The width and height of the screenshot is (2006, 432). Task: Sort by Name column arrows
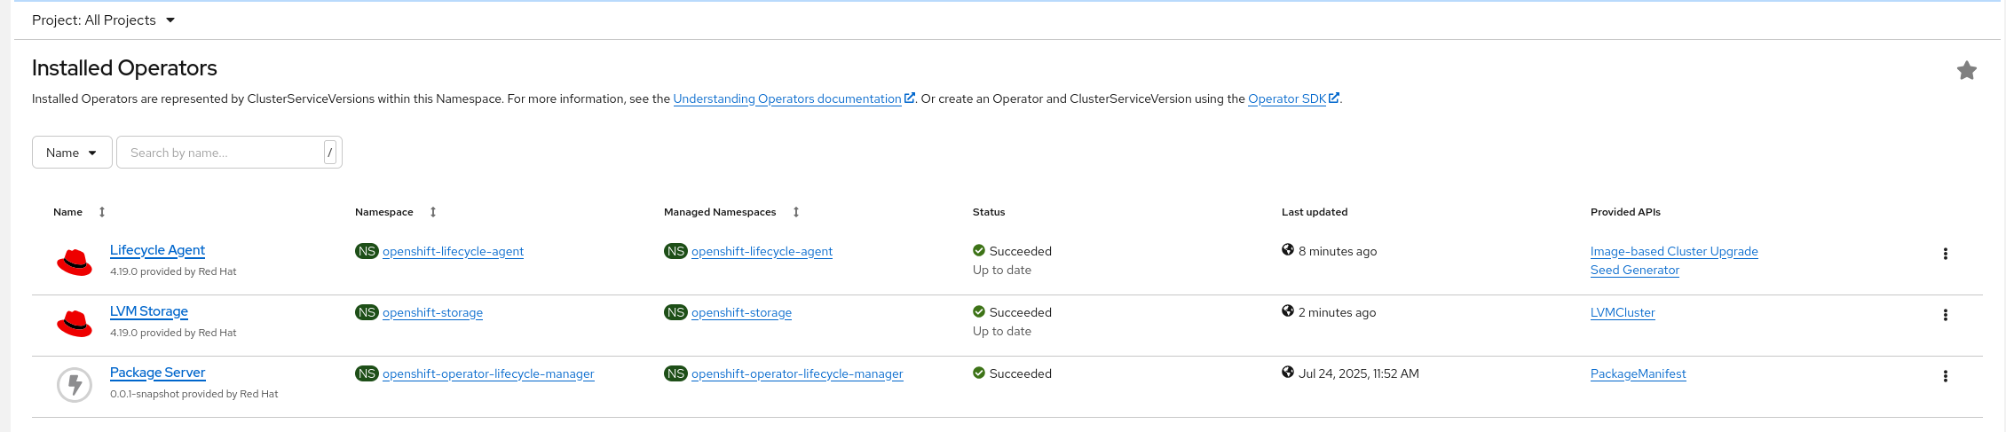click(102, 212)
